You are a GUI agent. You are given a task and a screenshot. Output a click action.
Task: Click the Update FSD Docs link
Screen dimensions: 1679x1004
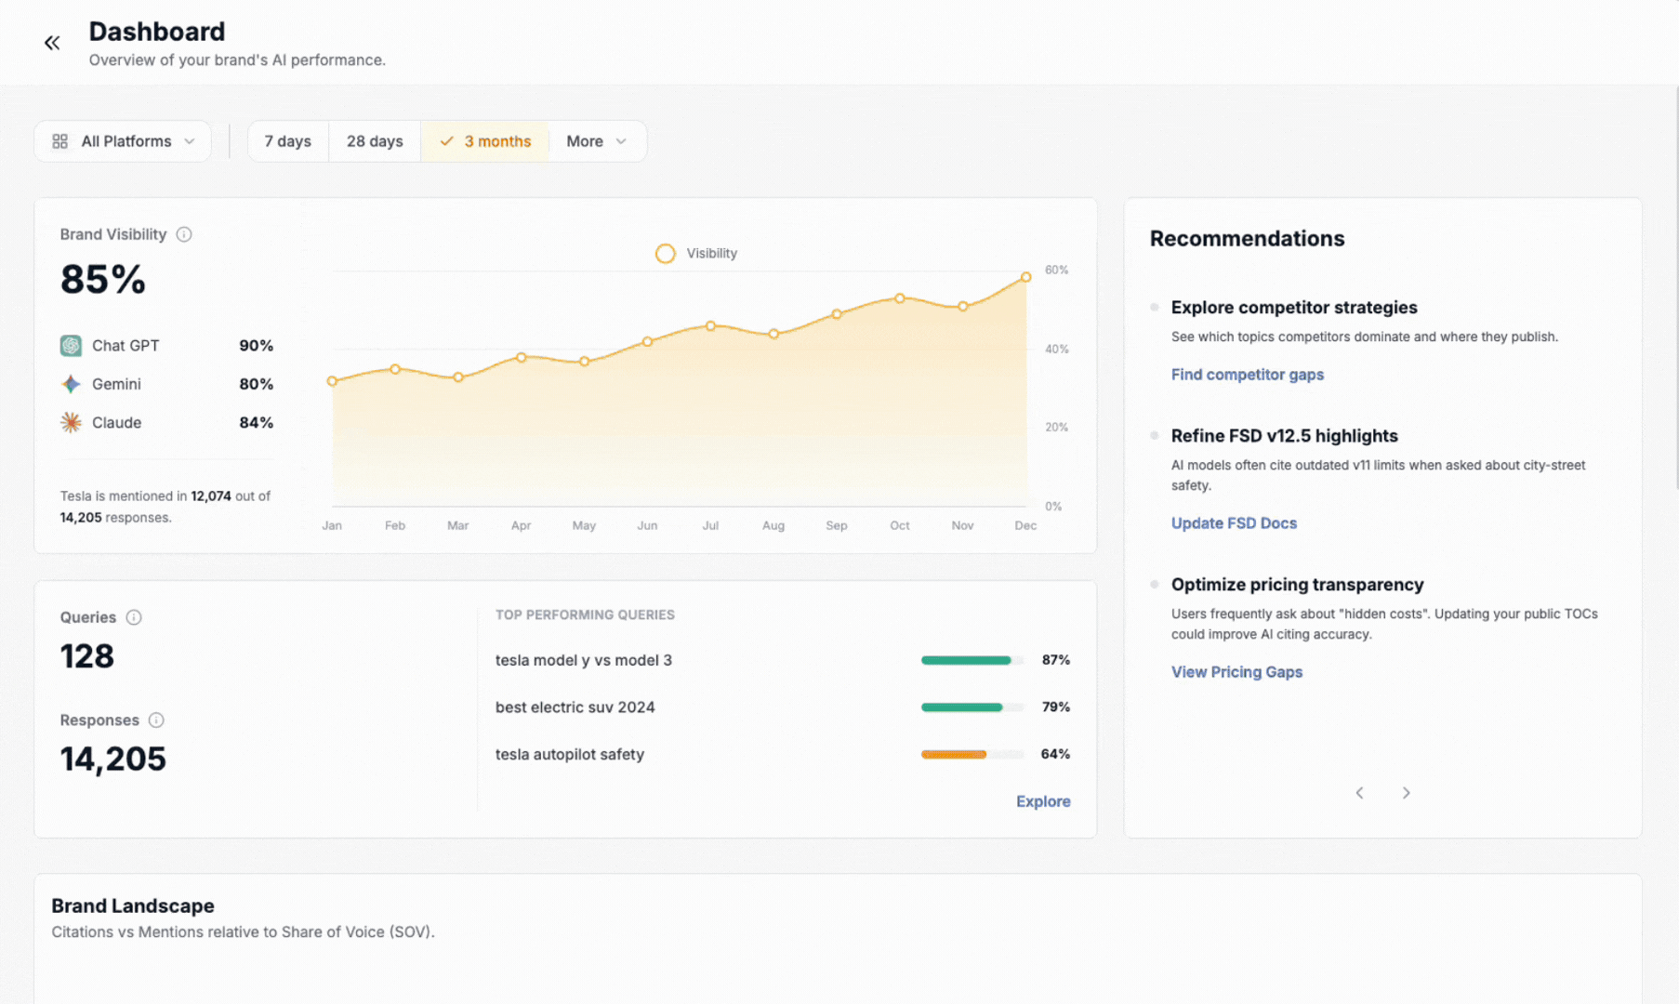[x=1234, y=523]
